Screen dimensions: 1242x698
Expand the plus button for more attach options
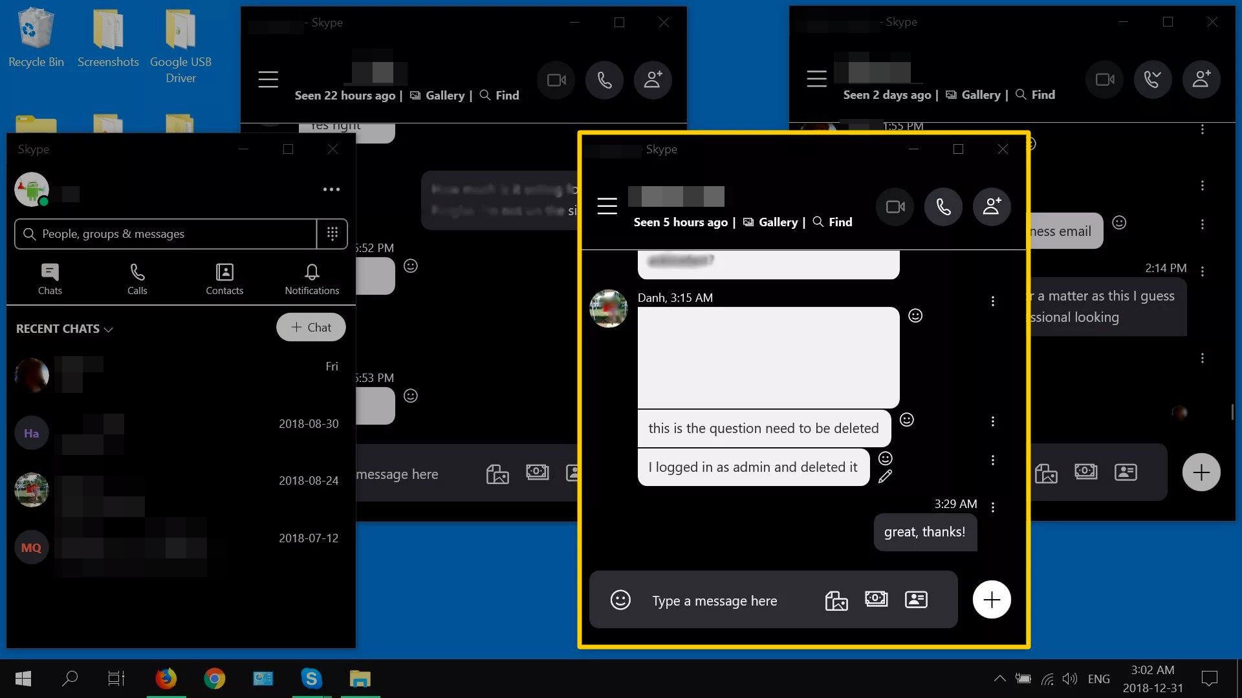pos(992,600)
